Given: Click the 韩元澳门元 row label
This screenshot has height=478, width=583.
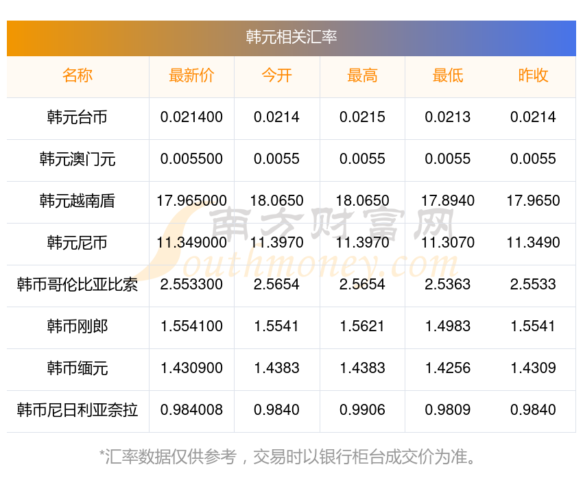Looking at the screenshot, I should tap(78, 159).
